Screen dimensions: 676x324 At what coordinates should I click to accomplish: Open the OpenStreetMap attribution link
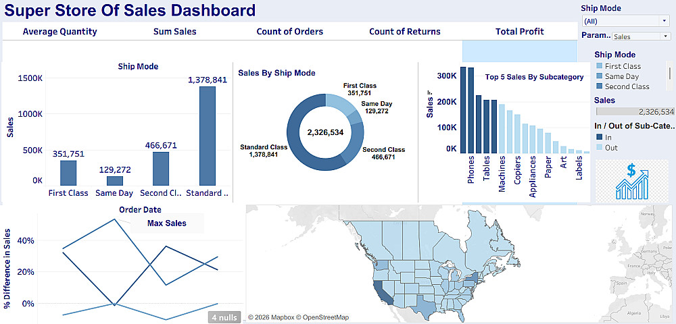(320, 317)
